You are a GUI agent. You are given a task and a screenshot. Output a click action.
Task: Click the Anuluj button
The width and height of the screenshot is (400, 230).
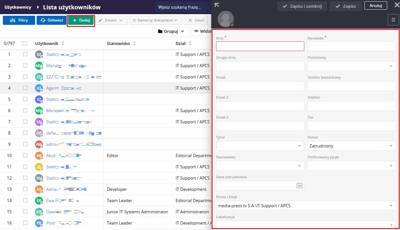(x=376, y=5)
